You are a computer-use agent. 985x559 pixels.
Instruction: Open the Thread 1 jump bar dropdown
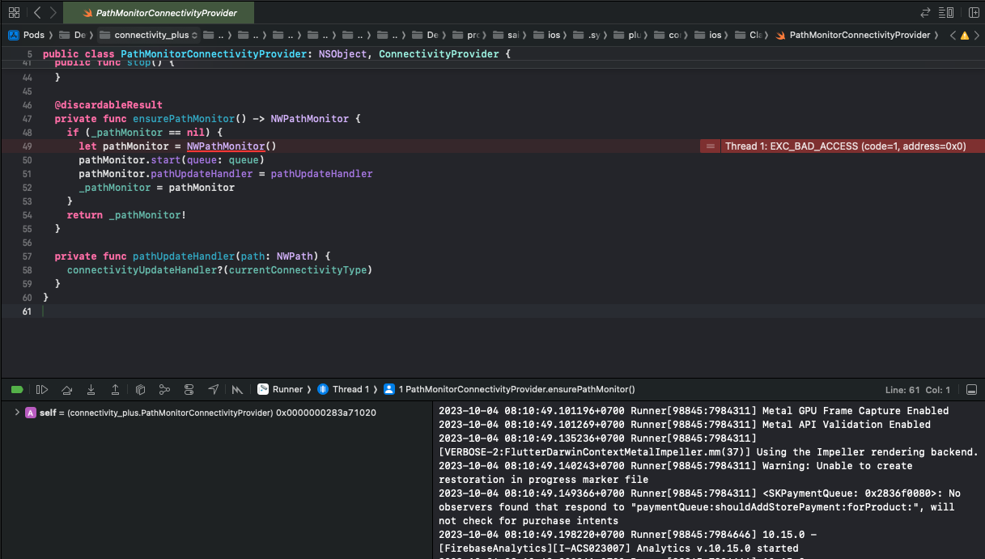tap(350, 389)
